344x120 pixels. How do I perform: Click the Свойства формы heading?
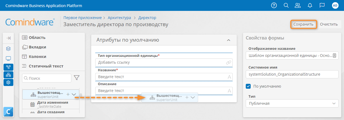(x=265, y=38)
